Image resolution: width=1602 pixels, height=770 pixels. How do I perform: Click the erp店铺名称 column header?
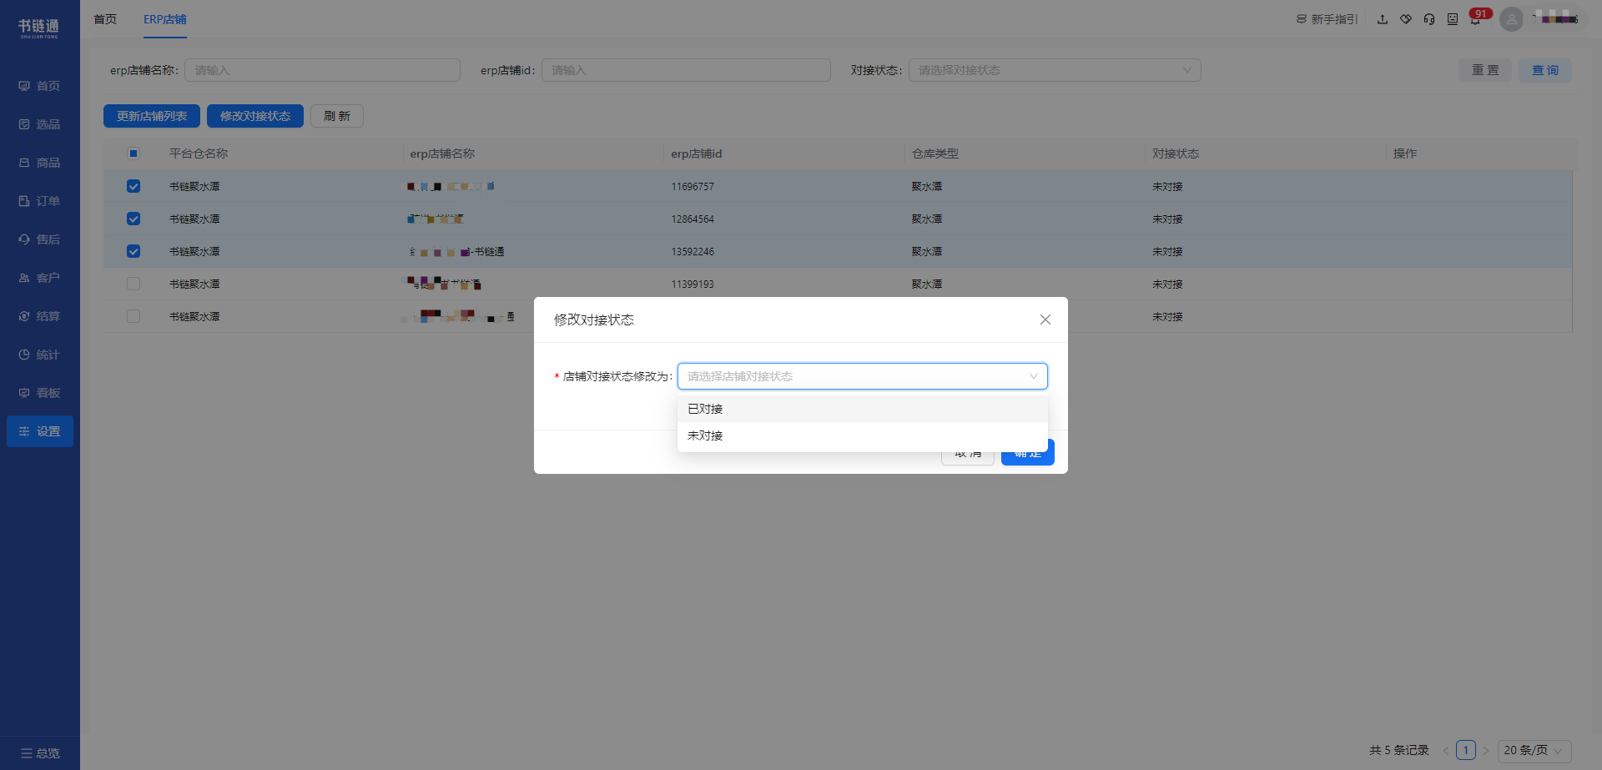coord(442,153)
